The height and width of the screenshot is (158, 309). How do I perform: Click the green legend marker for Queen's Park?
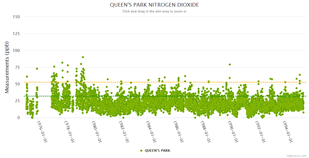pyautogui.click(x=141, y=151)
